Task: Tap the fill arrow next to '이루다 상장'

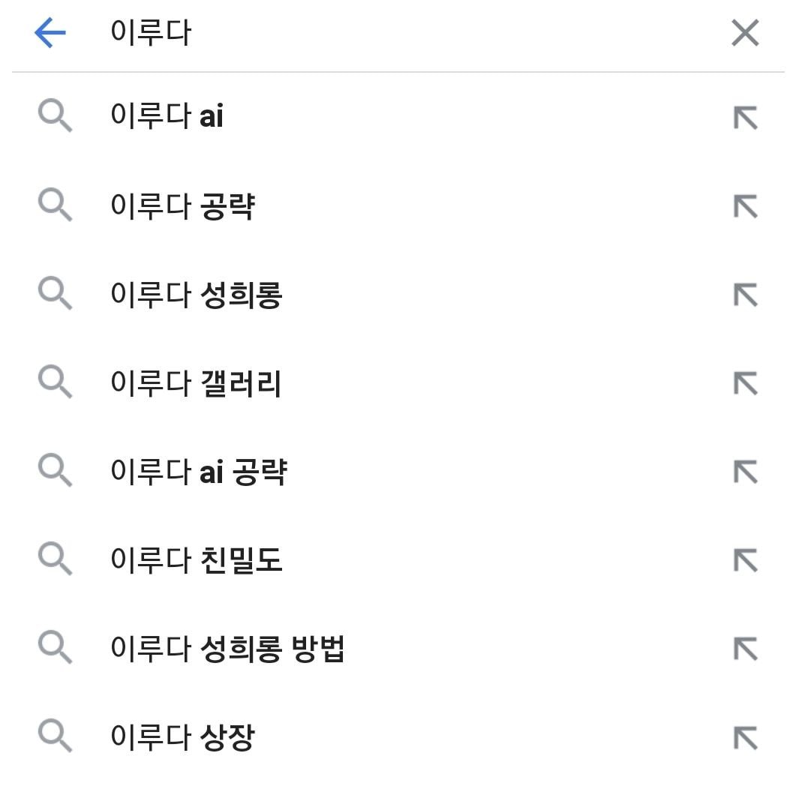Action: coord(745,738)
